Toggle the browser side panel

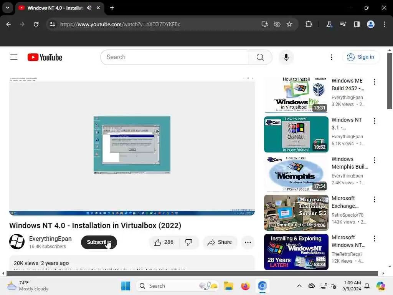coord(357,24)
